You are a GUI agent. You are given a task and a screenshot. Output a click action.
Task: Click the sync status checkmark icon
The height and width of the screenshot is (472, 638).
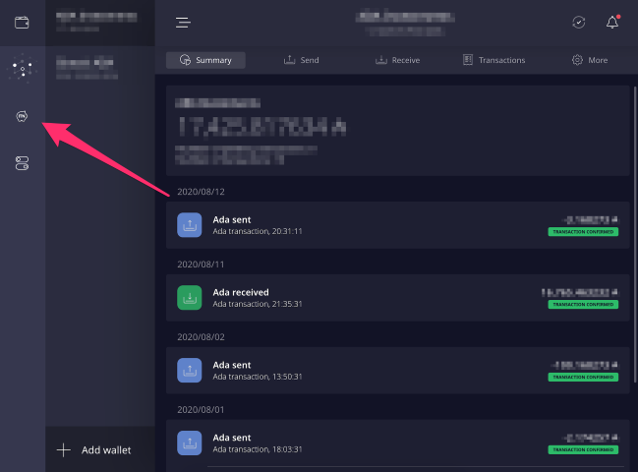click(x=579, y=23)
